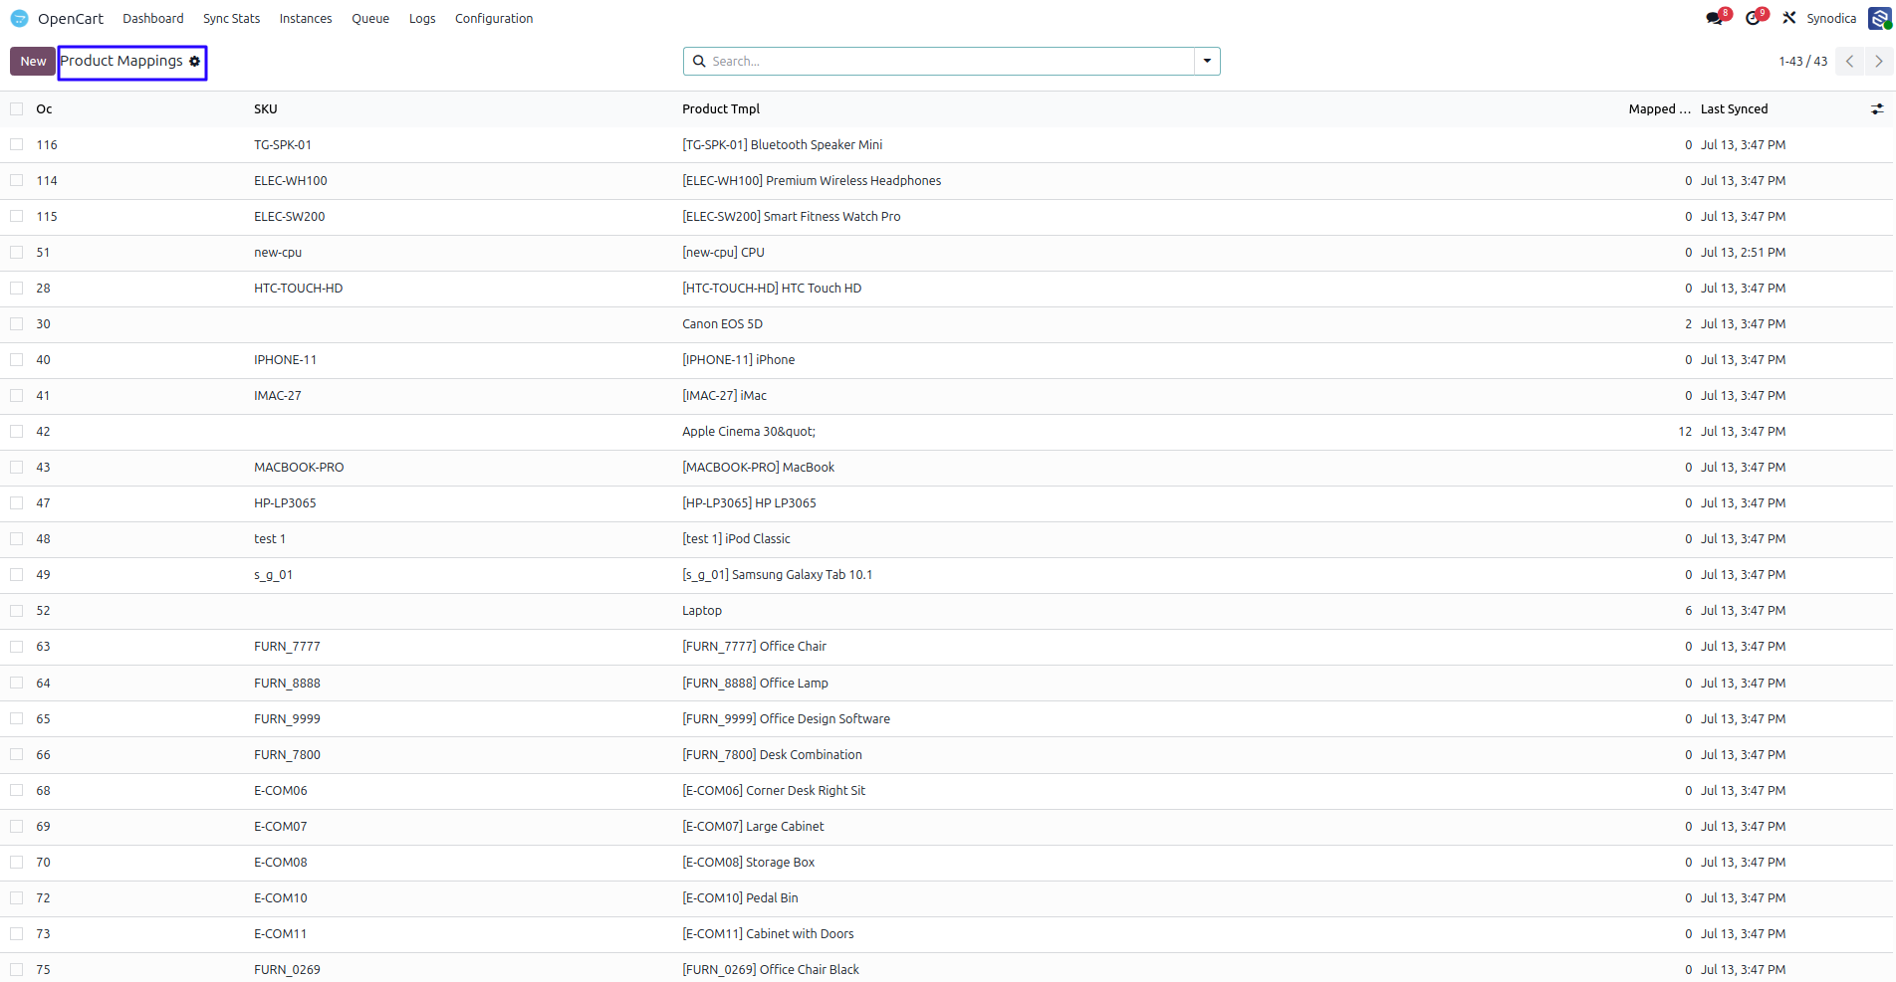
Task: Select checkbox for row 48 iPod Classic
Action: [17, 539]
